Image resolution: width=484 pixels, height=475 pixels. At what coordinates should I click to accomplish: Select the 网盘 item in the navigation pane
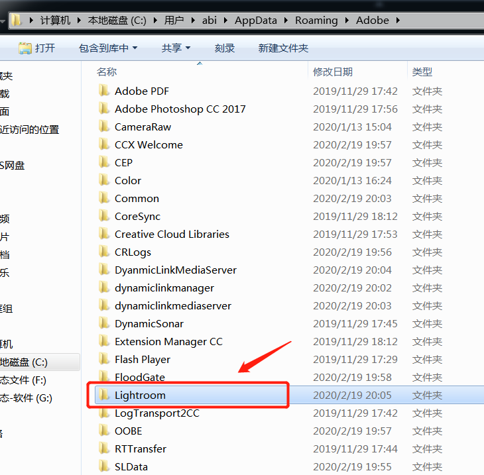point(12,166)
